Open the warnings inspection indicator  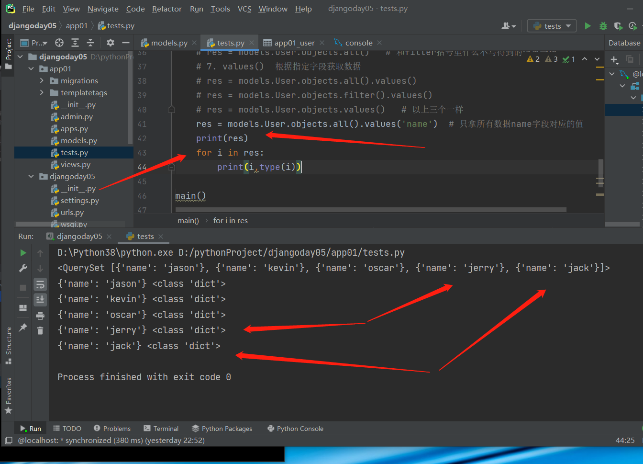(533, 59)
